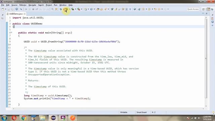Image resolution: width=215 pixels, height=121 pixels.
Task: Click the Previous Annotation icon
Action: tap(149, 9)
